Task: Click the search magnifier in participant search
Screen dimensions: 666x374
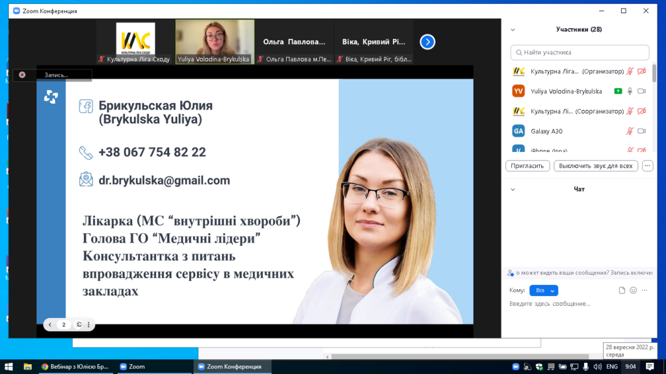Action: point(519,53)
